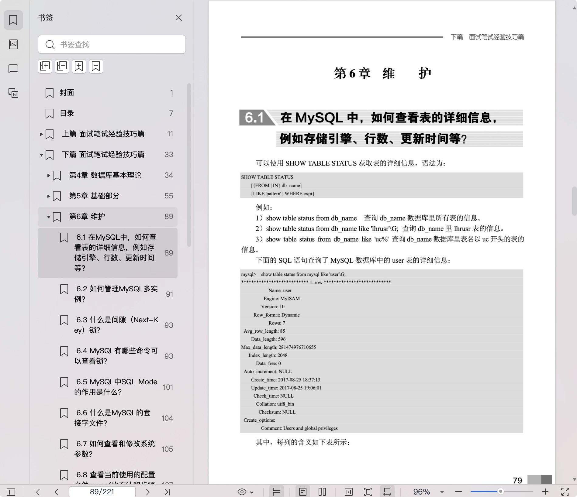Collapse 第6章 维护 bookmark
577x497 pixels.
tap(49, 217)
